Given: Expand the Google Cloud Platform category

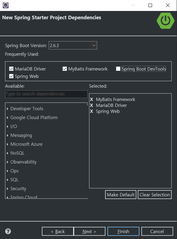Looking at the screenshot, I should coord(7,118).
